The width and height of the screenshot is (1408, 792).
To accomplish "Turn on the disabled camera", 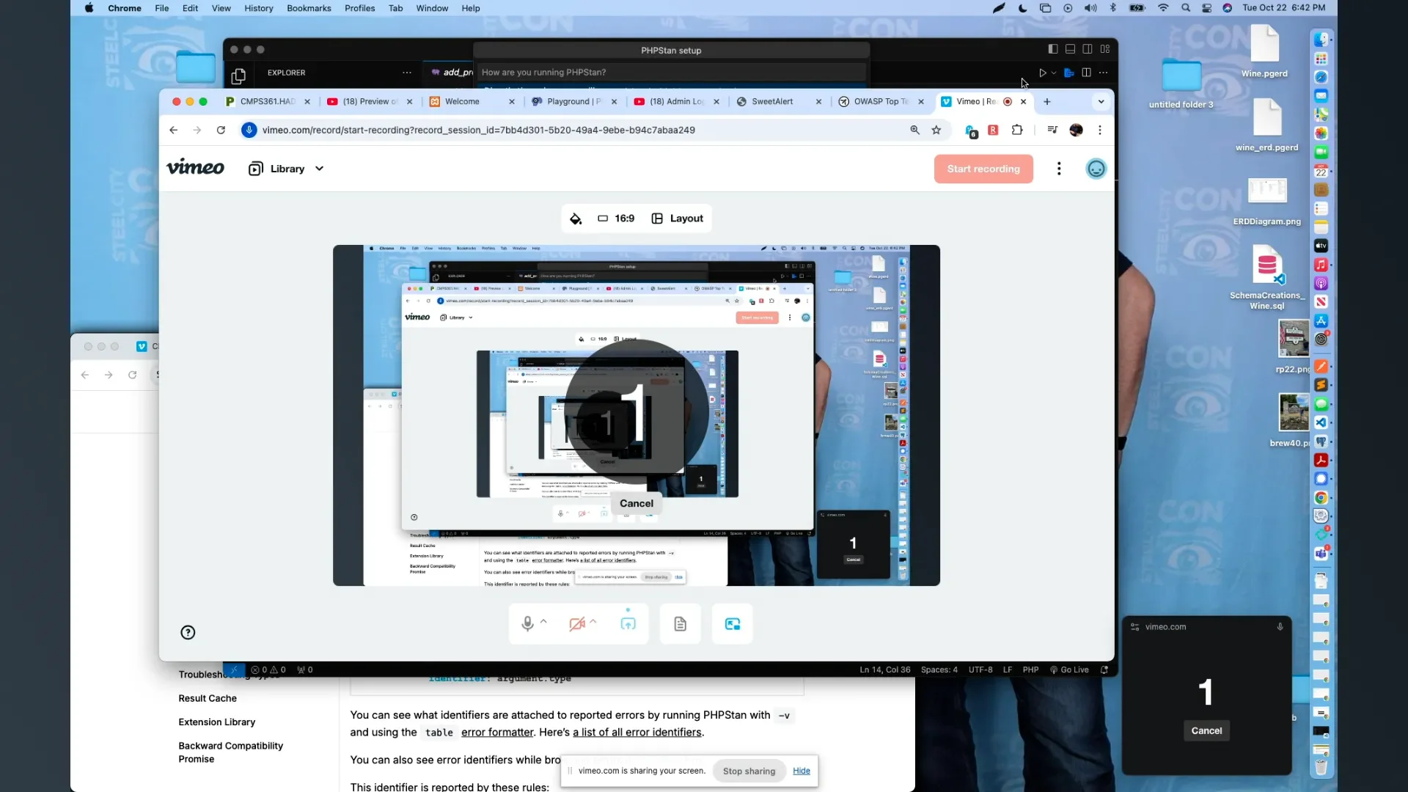I will pos(577,624).
